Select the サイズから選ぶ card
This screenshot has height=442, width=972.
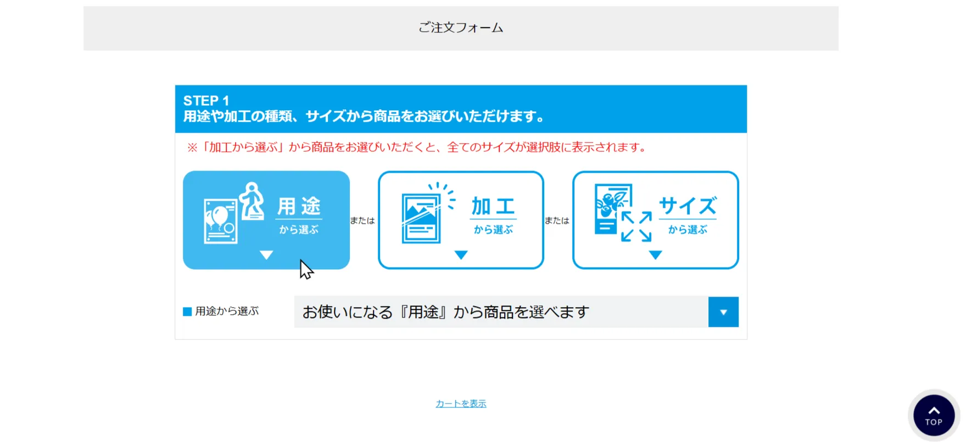[655, 220]
